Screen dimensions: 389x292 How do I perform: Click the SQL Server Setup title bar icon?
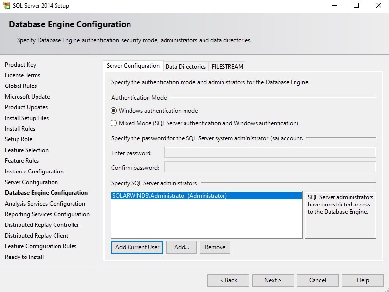click(x=6, y=5)
